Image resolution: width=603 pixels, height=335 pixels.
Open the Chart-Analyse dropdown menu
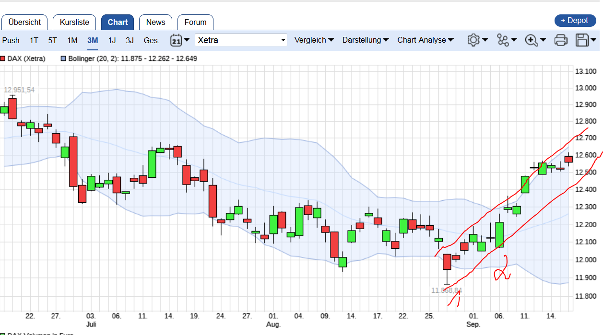click(x=426, y=40)
